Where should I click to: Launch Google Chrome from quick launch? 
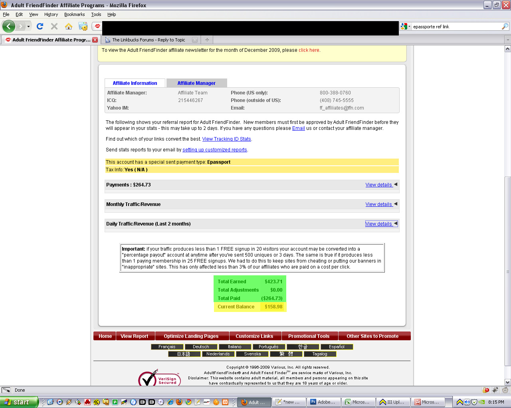[188, 402]
